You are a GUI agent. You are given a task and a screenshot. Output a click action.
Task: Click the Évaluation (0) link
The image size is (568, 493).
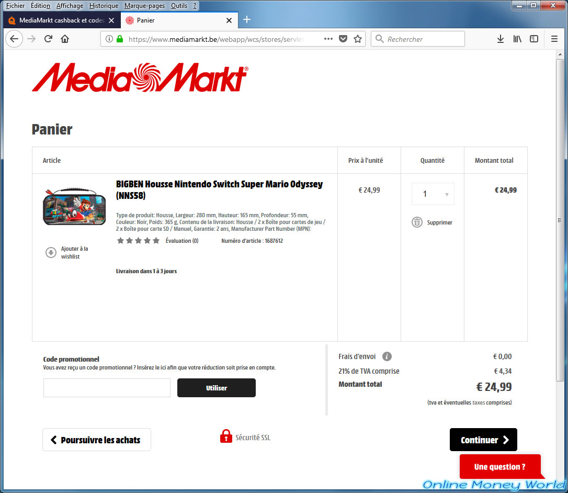182,241
